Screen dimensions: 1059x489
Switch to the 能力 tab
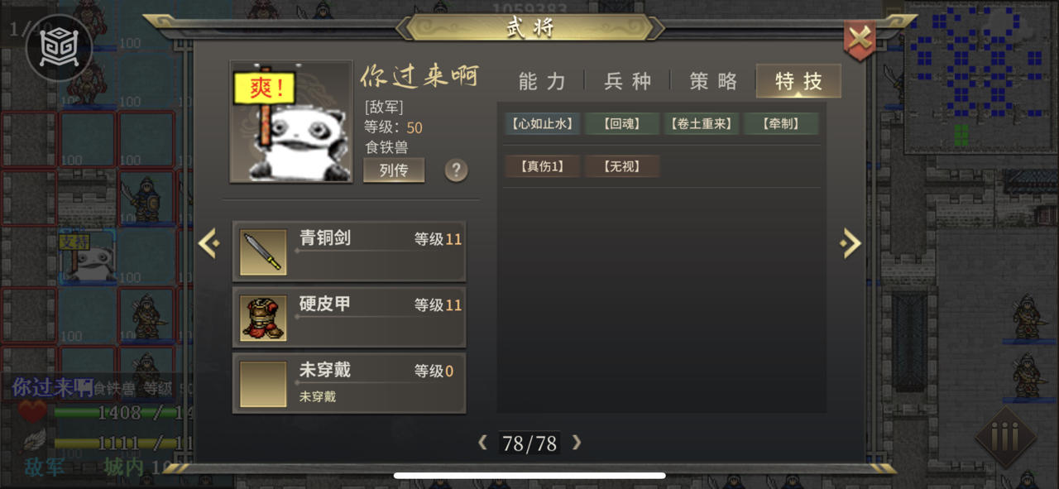[x=542, y=81]
